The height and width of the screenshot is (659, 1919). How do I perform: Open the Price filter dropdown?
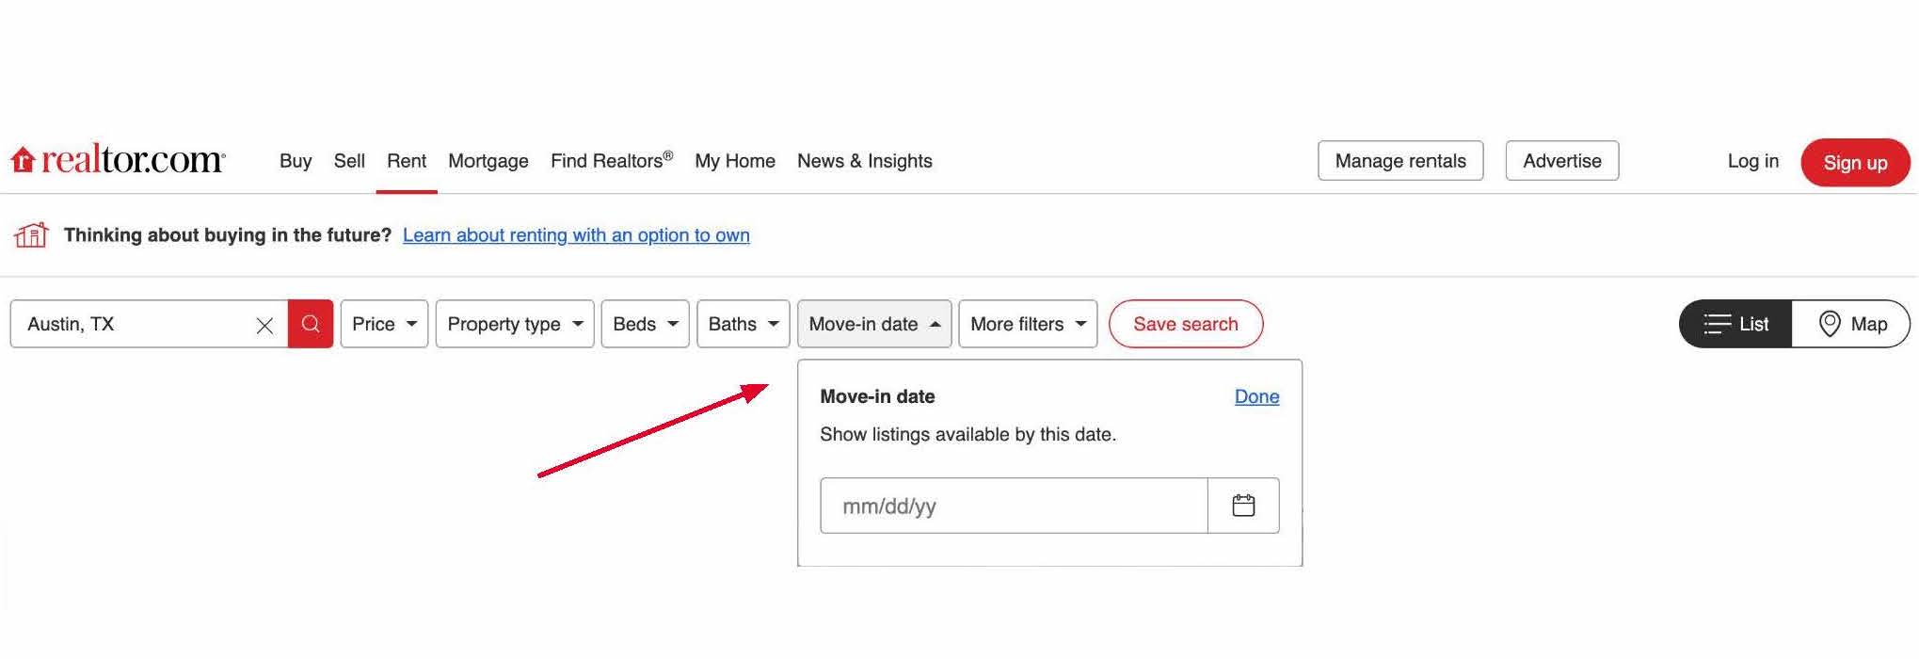click(x=384, y=323)
